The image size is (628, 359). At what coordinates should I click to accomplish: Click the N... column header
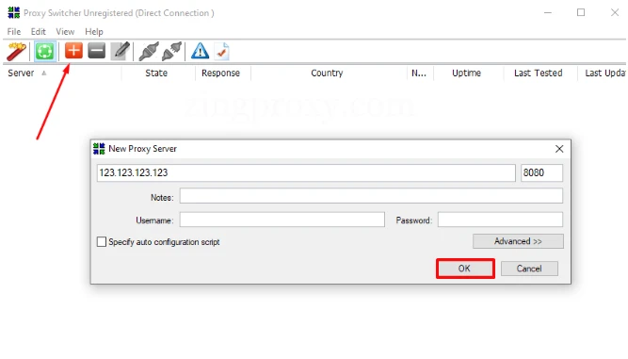click(x=419, y=73)
